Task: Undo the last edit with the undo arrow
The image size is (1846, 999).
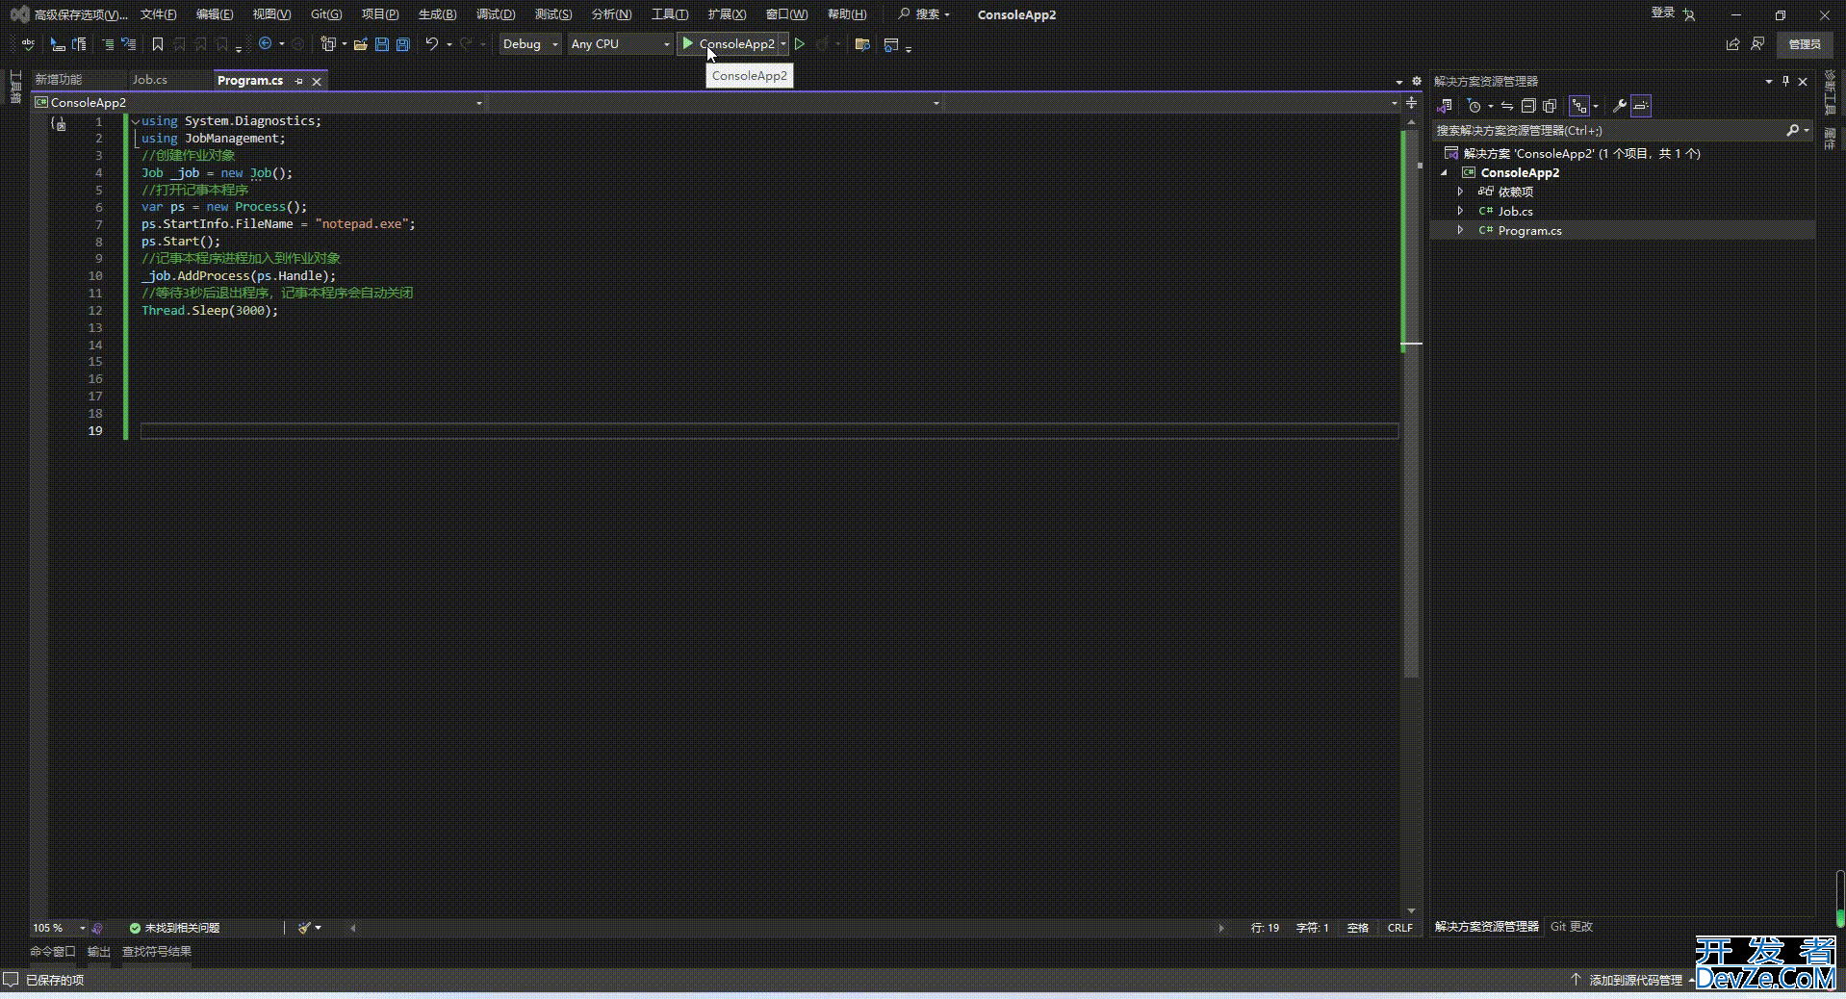Action: pos(432,43)
